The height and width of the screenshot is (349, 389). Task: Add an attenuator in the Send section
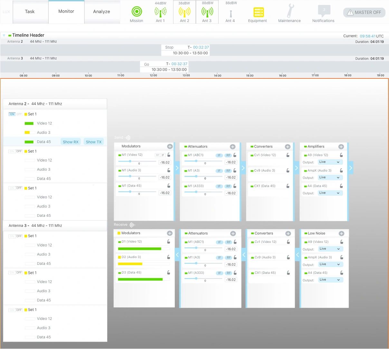[232, 147]
